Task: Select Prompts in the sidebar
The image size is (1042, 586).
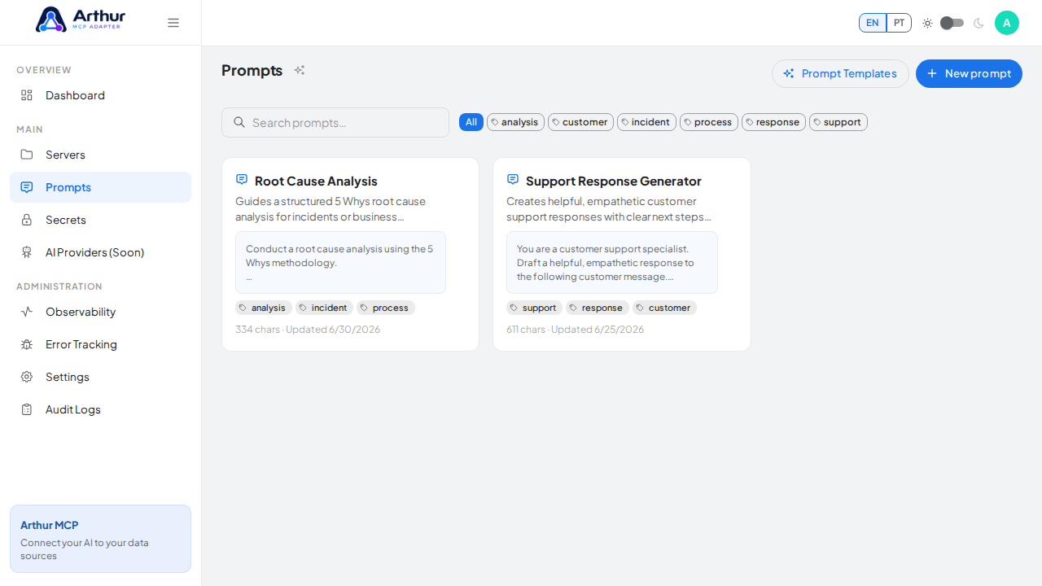Action: pyautogui.click(x=100, y=187)
